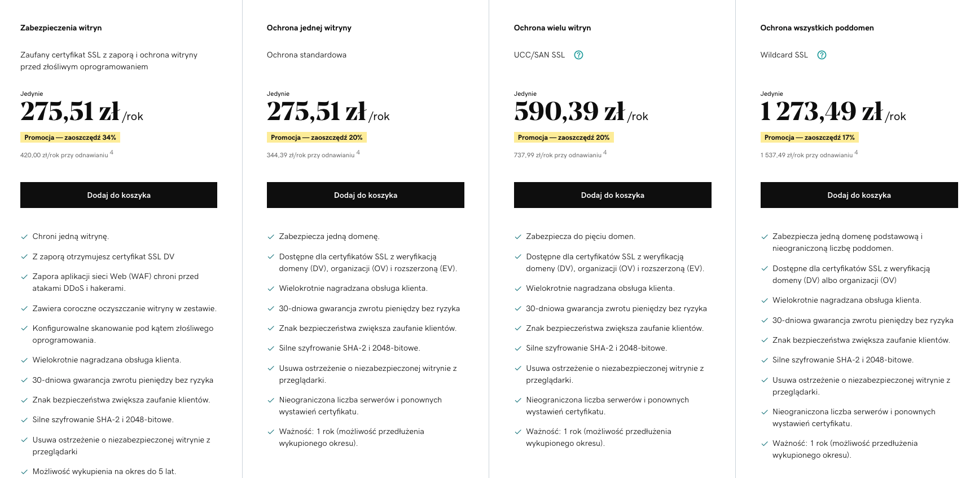The width and height of the screenshot is (979, 478).
Task: Click checkmark beside 'Z zaporą otrzymujesz certyfikat SSL DV'
Action: 24,257
